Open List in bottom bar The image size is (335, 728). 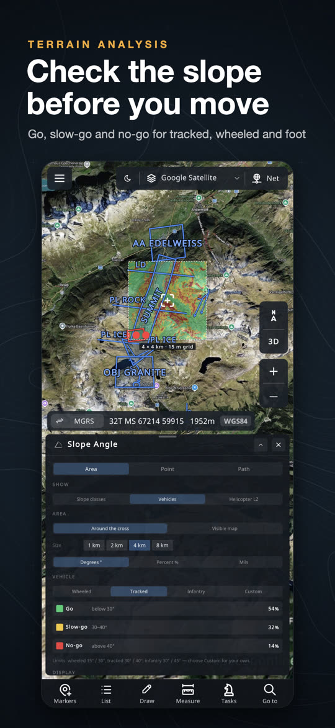click(x=106, y=694)
